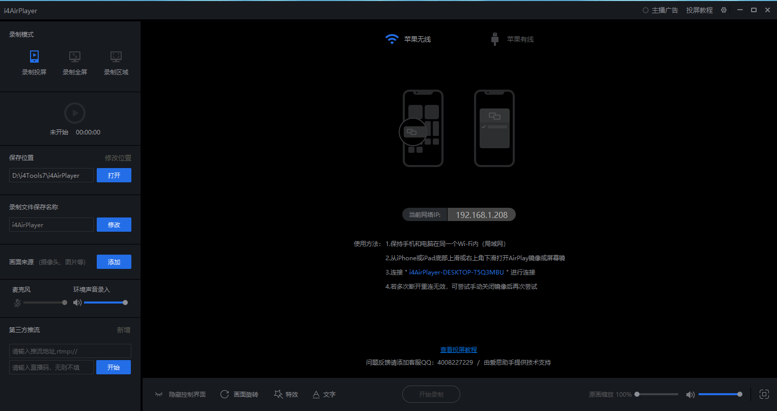
Task: Close the i4AirPlayer window
Action: click(x=767, y=10)
